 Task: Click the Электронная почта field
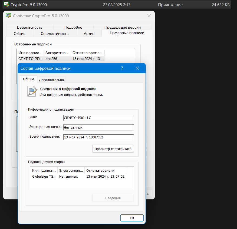click(x=98, y=128)
